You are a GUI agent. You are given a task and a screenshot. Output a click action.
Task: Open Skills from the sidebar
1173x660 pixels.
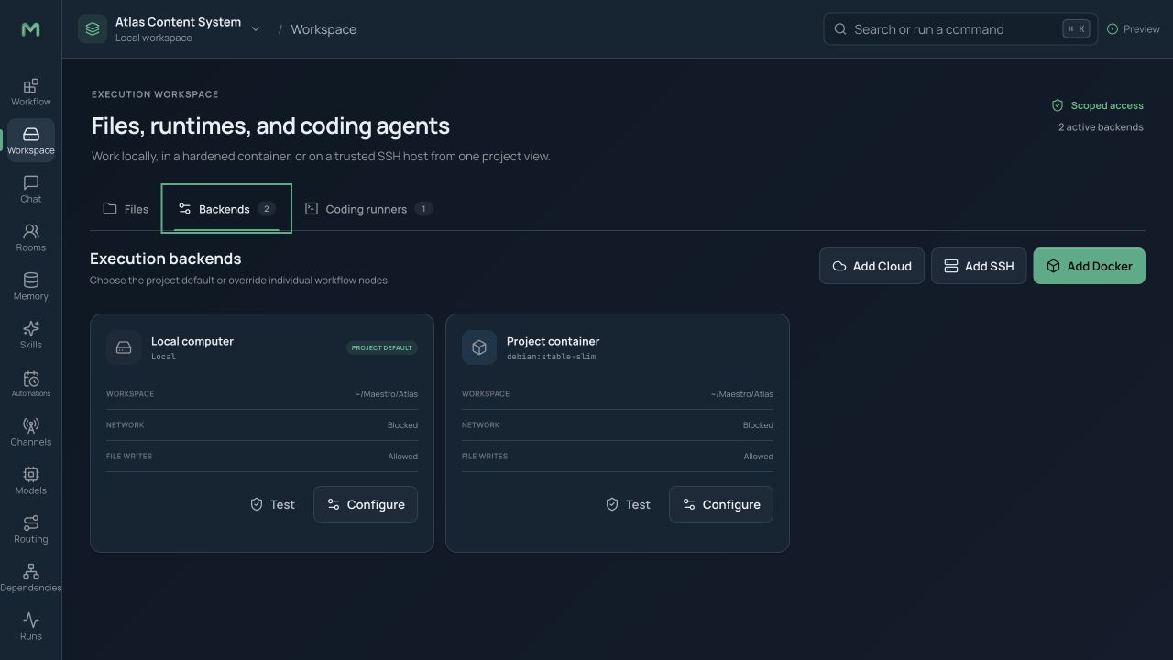click(30, 335)
